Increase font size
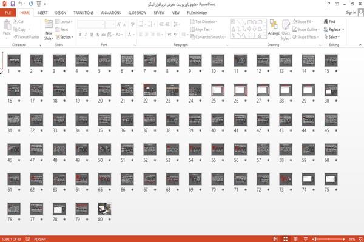The height and width of the screenshot is (242, 364). [119, 24]
